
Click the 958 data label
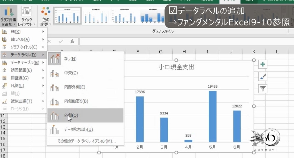[x=188, y=135]
